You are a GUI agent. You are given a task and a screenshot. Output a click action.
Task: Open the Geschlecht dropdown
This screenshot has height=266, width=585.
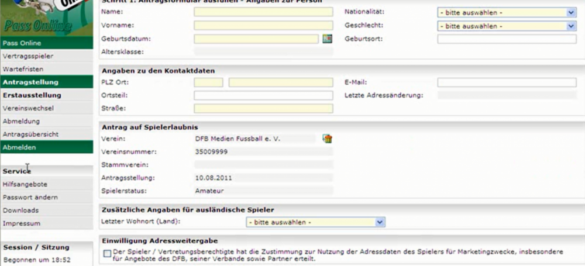tap(507, 26)
